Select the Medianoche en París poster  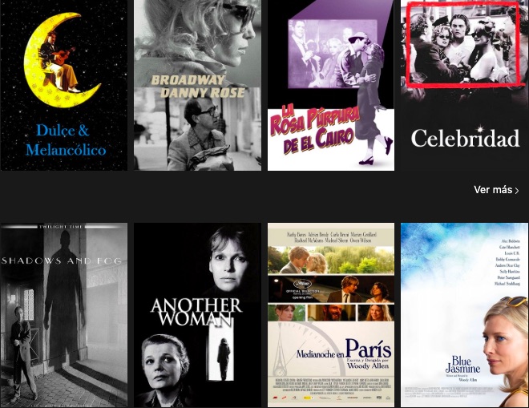tap(331, 315)
